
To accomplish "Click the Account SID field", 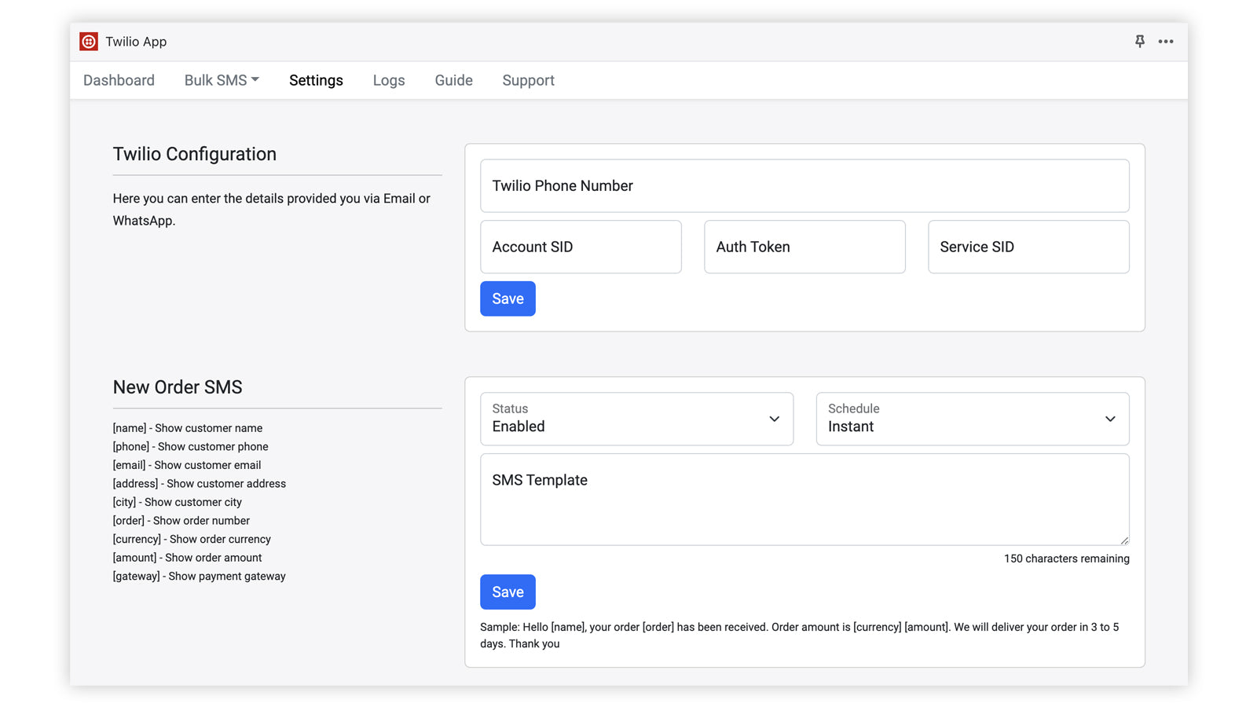I will click(x=581, y=247).
